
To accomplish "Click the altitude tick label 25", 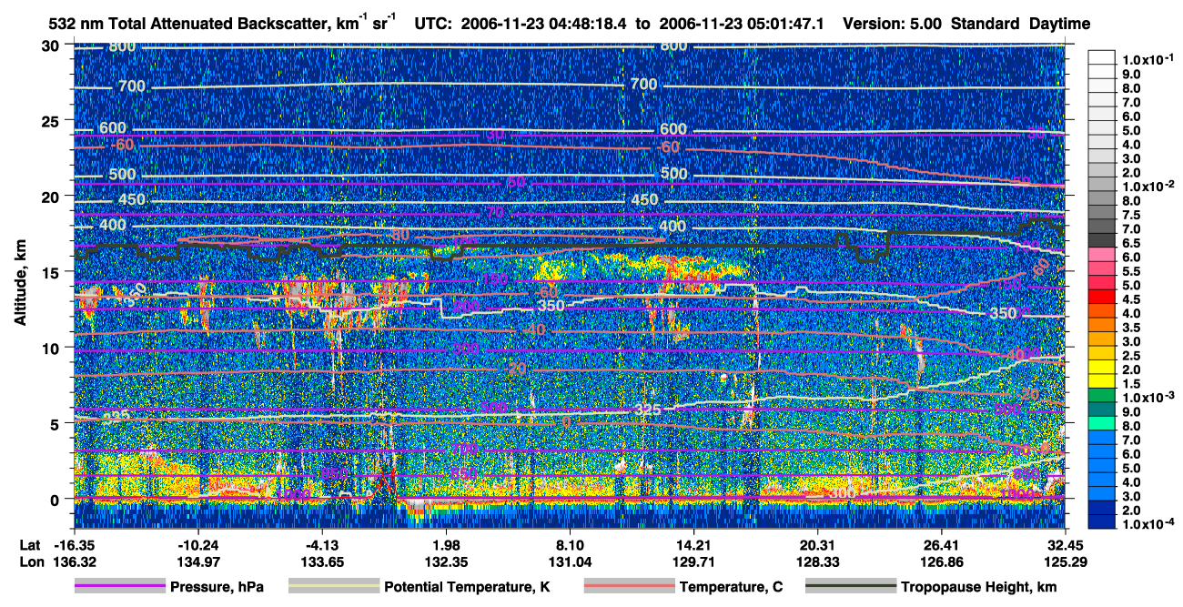I will [52, 120].
